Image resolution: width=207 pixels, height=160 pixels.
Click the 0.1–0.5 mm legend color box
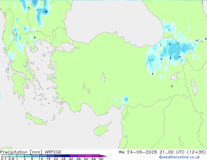(6, 156)
